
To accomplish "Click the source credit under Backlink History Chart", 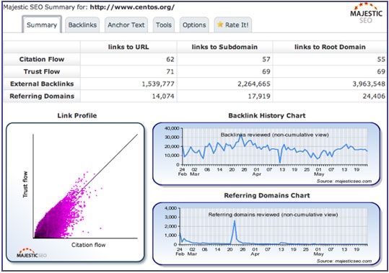I will coord(344,182).
